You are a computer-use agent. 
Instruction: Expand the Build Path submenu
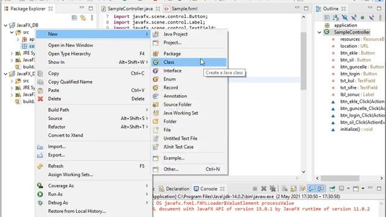[93, 110]
